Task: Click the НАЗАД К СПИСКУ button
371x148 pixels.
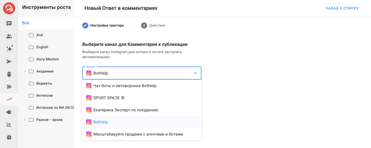Action: 342,8
